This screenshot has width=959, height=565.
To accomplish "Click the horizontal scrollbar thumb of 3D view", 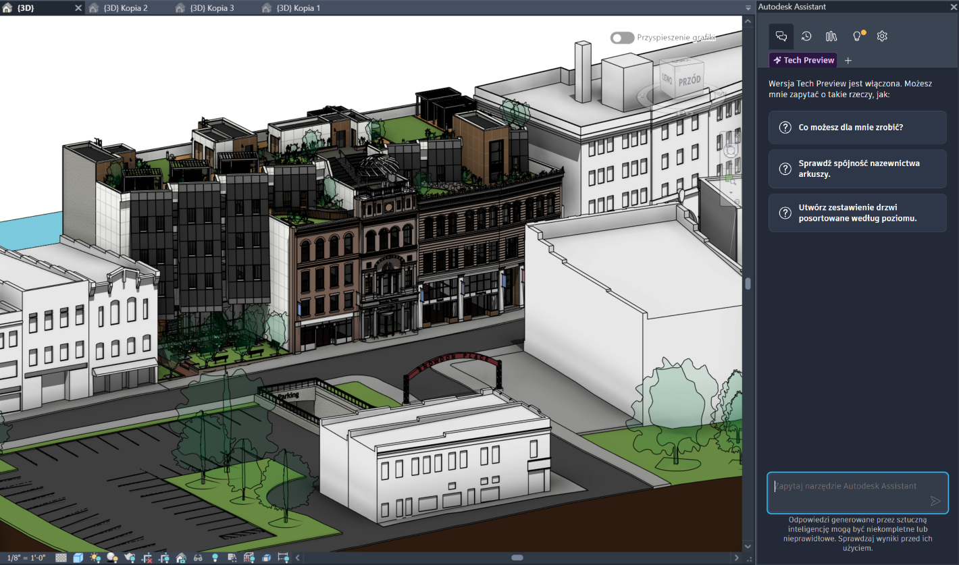I will pyautogui.click(x=517, y=558).
